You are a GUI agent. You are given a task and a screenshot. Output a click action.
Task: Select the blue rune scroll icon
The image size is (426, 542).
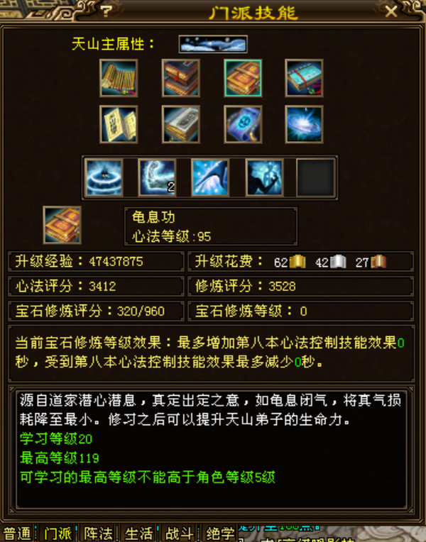(x=243, y=124)
